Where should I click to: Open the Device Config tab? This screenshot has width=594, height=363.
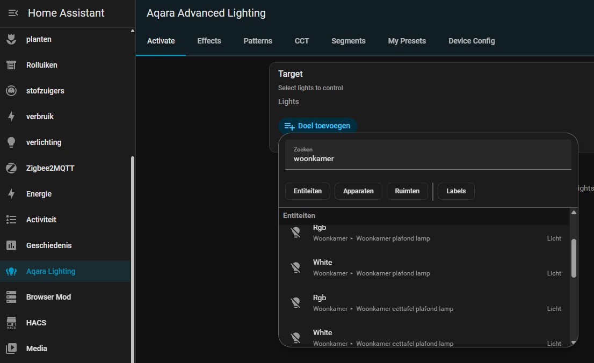472,41
